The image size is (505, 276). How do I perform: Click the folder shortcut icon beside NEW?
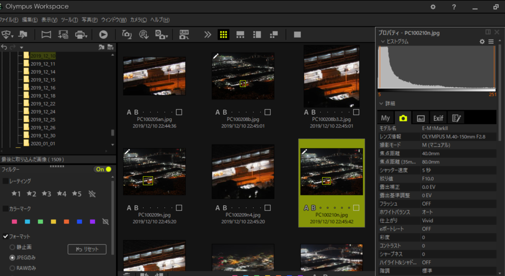point(101,47)
